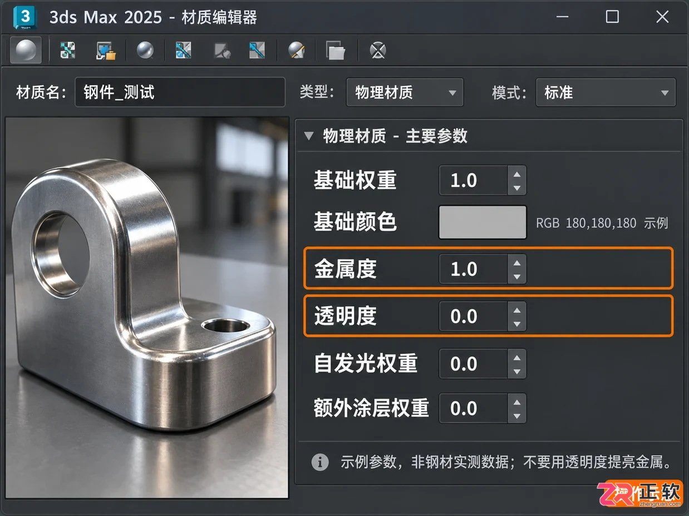Screen dimensions: 689x516
Task: Increase 金属度 with the up arrow
Action: point(517,262)
